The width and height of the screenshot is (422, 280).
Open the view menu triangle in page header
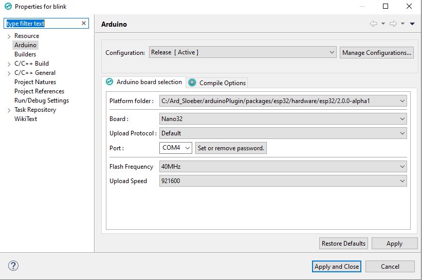tap(412, 24)
